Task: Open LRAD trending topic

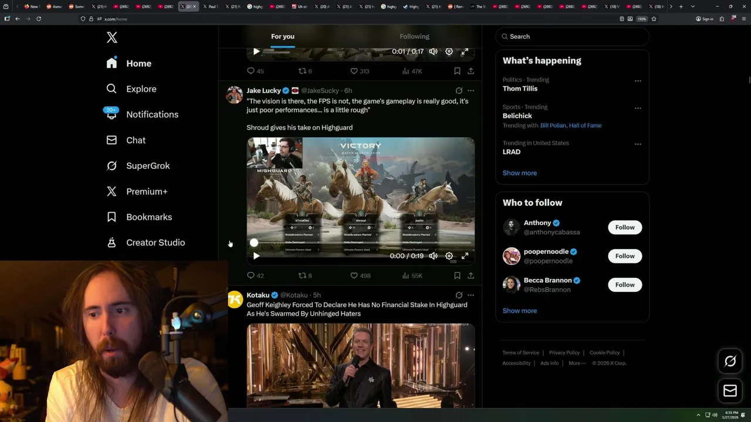Action: pos(512,152)
